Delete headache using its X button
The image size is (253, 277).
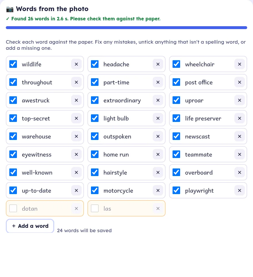click(x=158, y=64)
